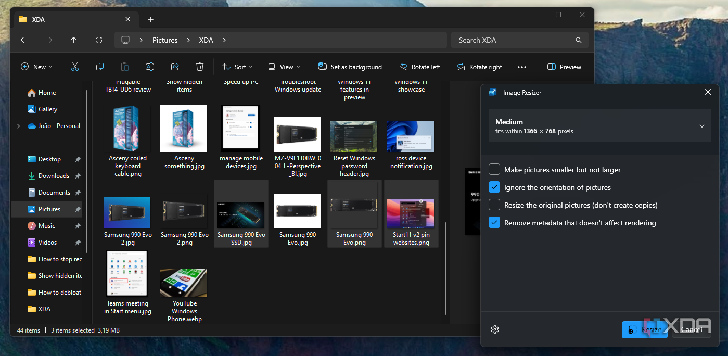This screenshot has width=728, height=356.
Task: Expand the chevron after XDA in address bar
Action: tap(224, 40)
